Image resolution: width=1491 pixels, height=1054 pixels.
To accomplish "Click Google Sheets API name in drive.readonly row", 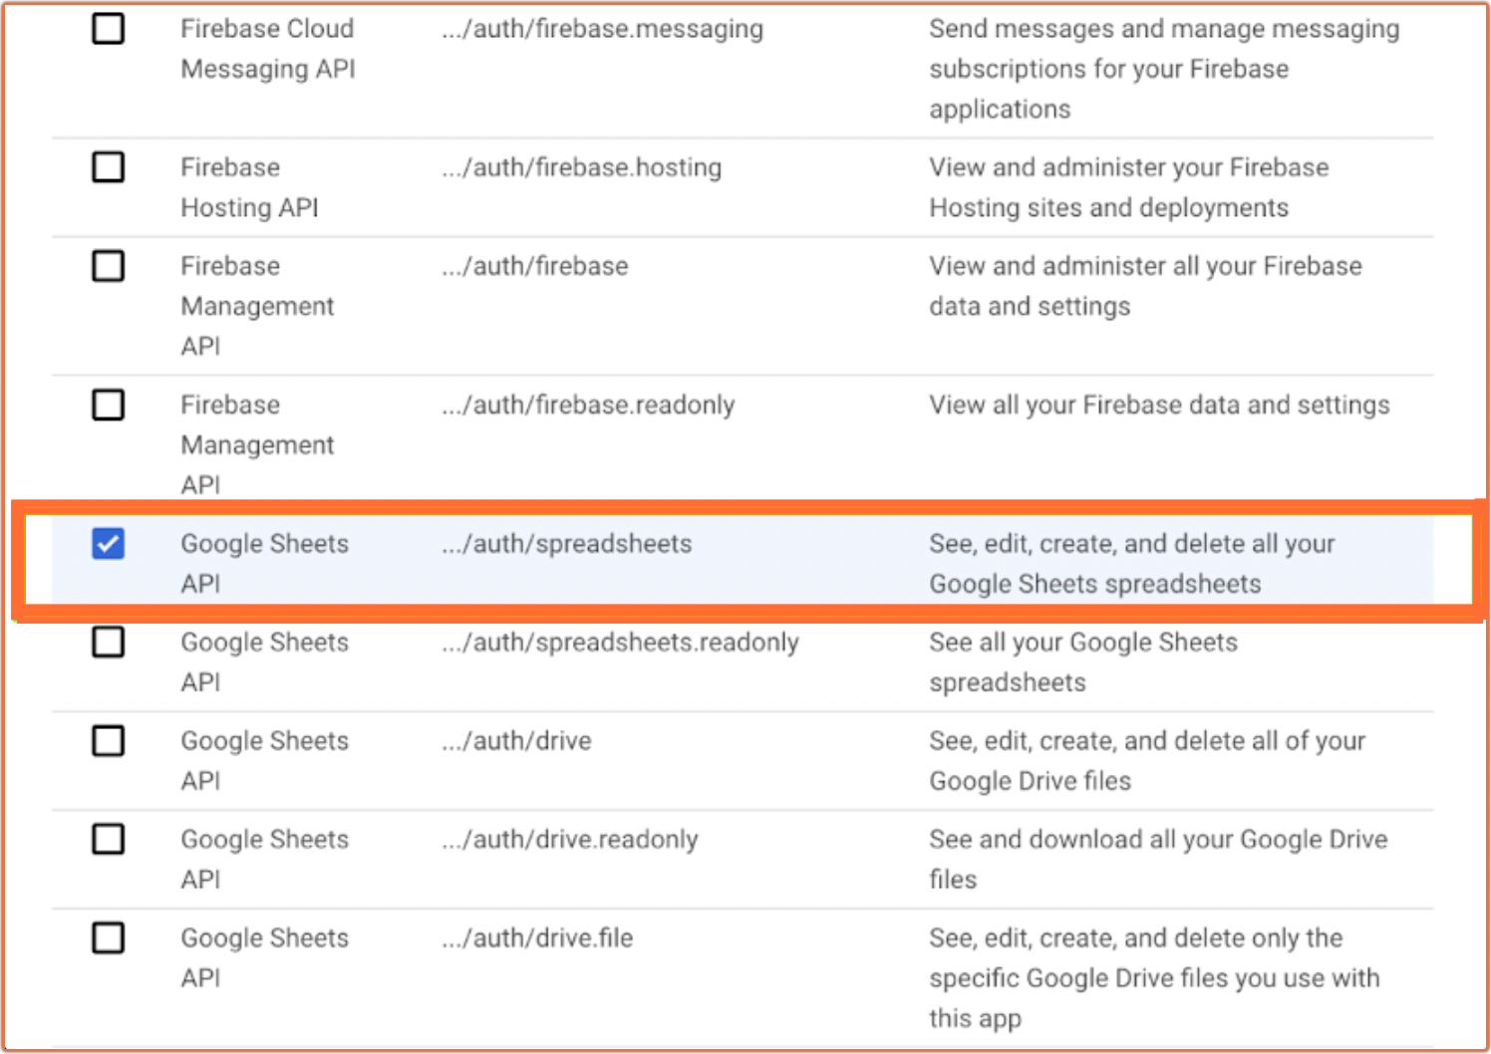I will tap(264, 860).
